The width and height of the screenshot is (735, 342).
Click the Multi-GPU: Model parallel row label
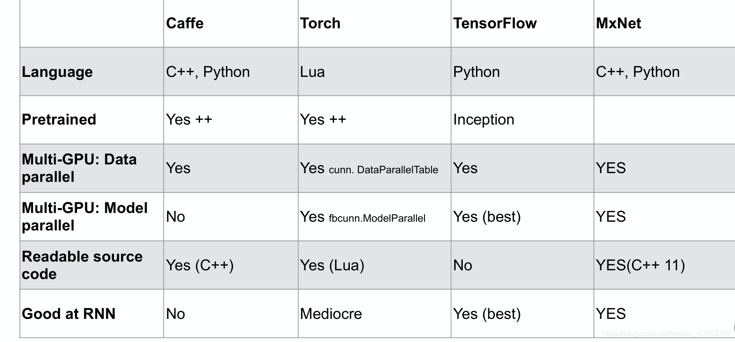85,217
